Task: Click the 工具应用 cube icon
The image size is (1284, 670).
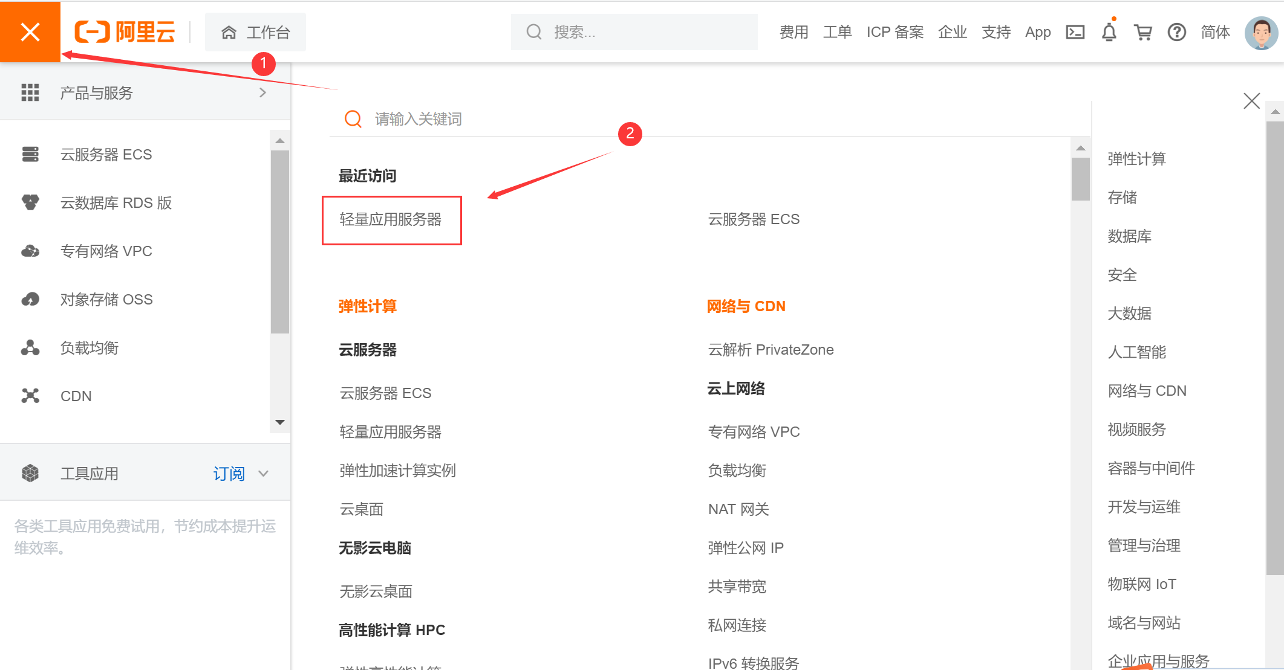Action: coord(30,473)
